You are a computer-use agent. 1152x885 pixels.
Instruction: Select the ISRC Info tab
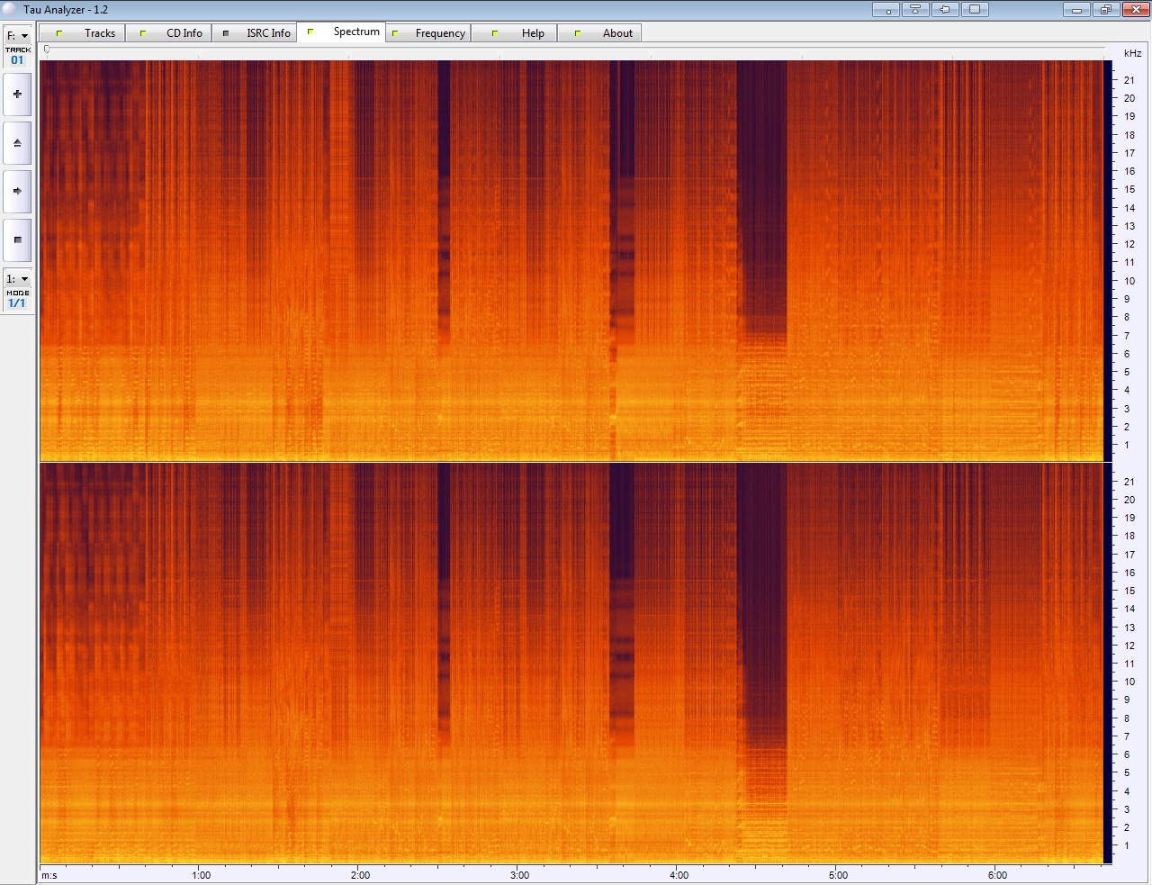click(256, 33)
